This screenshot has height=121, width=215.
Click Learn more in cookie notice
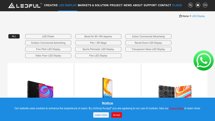101,115
